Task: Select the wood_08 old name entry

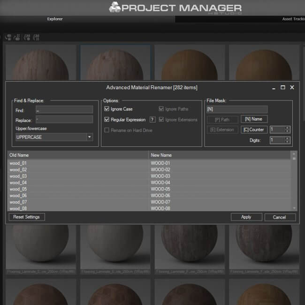Action: pos(78,208)
